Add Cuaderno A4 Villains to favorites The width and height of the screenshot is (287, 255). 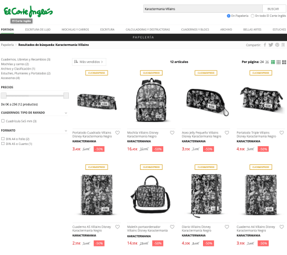(282, 227)
